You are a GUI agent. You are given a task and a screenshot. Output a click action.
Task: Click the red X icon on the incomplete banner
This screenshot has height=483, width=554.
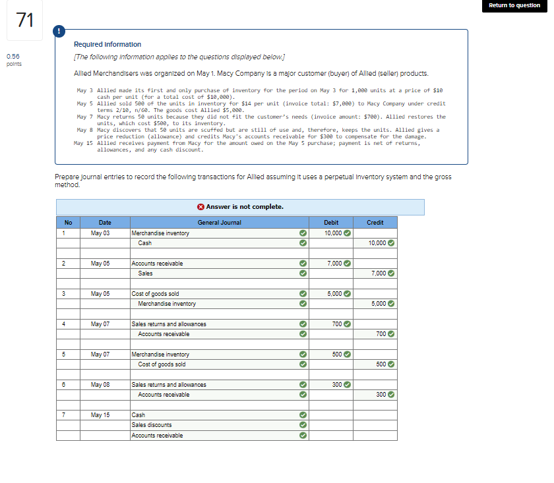pyautogui.click(x=201, y=207)
